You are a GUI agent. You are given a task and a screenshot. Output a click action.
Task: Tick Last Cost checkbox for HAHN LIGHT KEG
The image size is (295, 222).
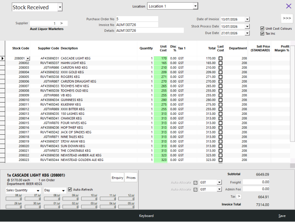tap(220, 63)
